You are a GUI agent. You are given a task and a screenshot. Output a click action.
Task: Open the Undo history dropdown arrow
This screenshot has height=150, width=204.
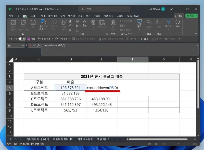tap(53, 39)
